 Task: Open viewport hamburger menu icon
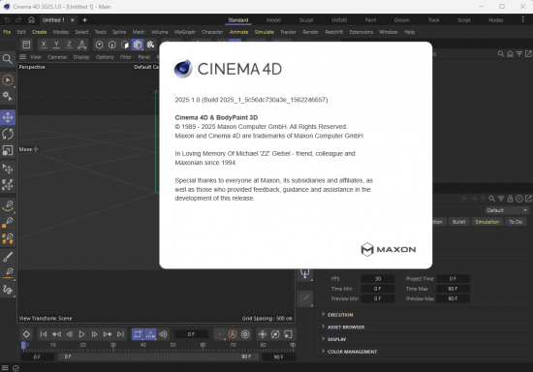[22, 57]
